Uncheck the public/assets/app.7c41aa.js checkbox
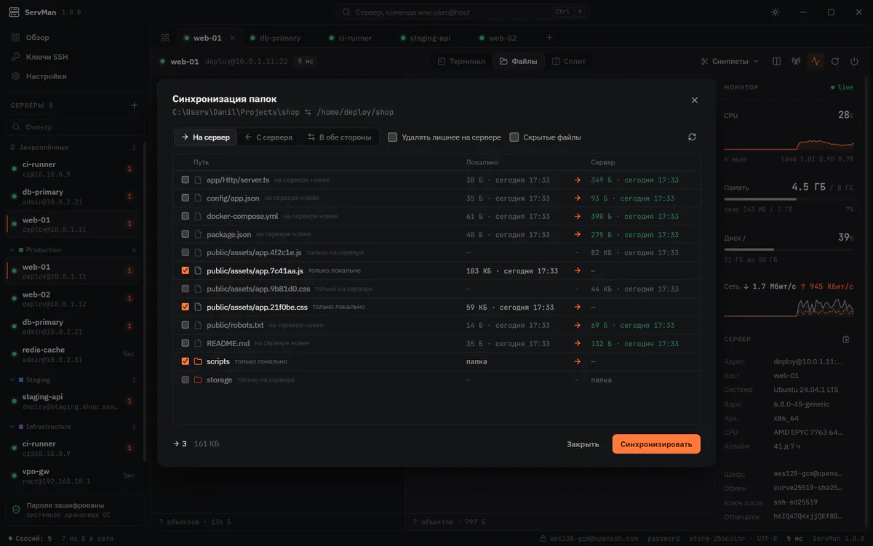873x546 pixels. [x=186, y=270]
